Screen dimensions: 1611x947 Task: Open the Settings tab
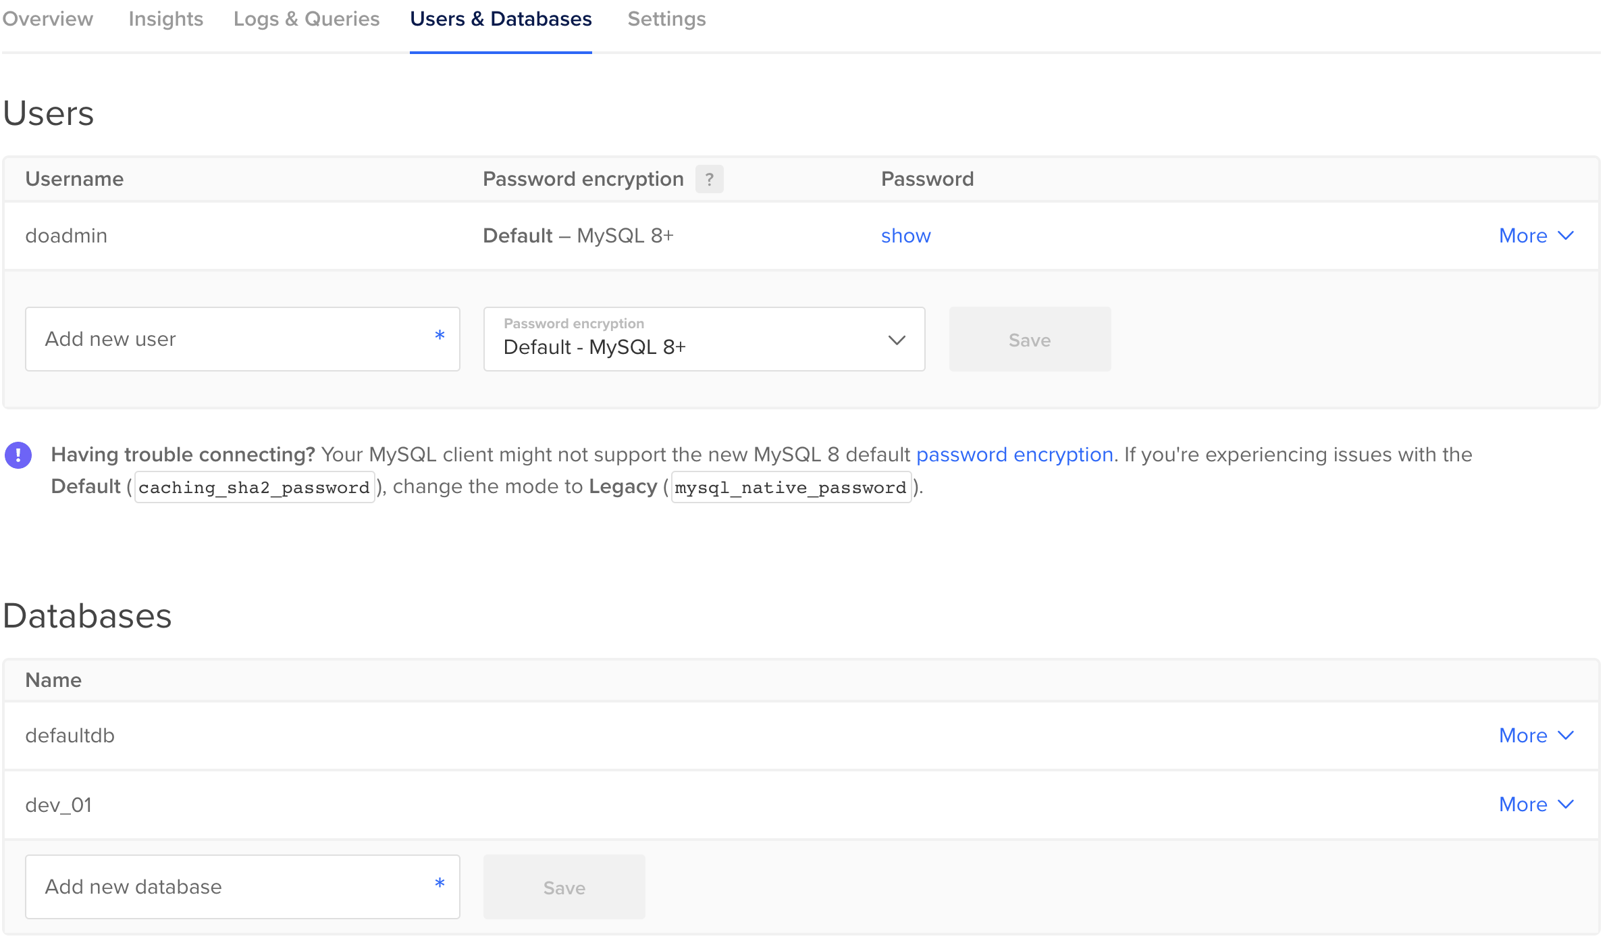coord(666,19)
